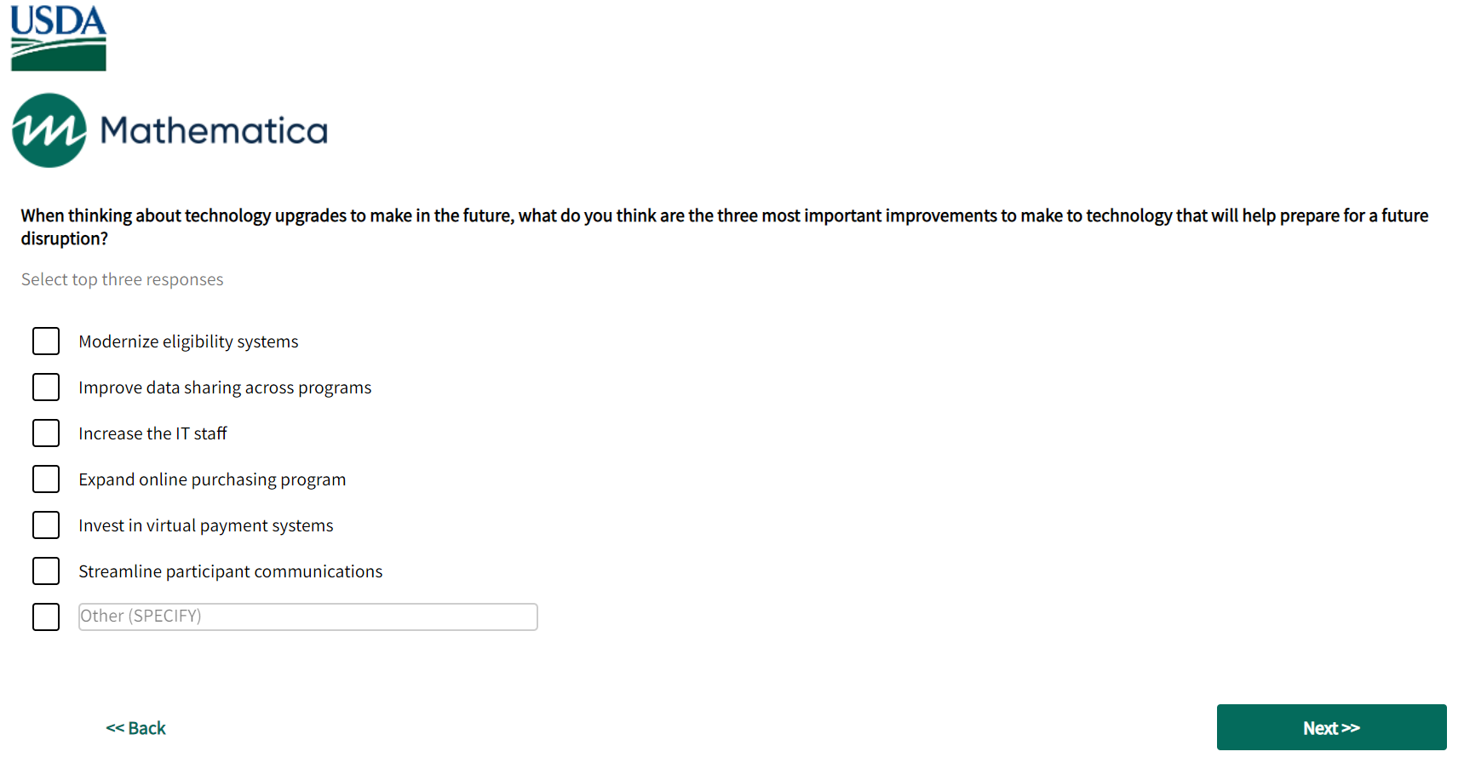This screenshot has height=763, width=1464.
Task: Click Streamline participant communications label text
Action: pyautogui.click(x=230, y=571)
